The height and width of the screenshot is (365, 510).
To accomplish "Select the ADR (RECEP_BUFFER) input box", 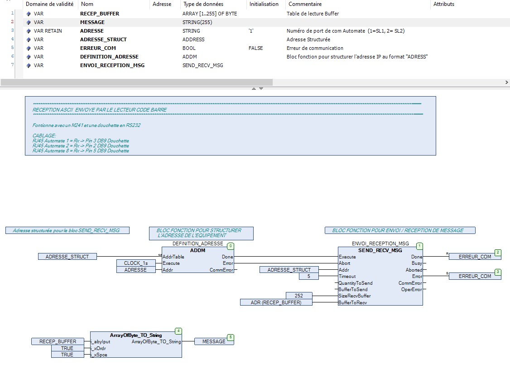I will point(276,302).
